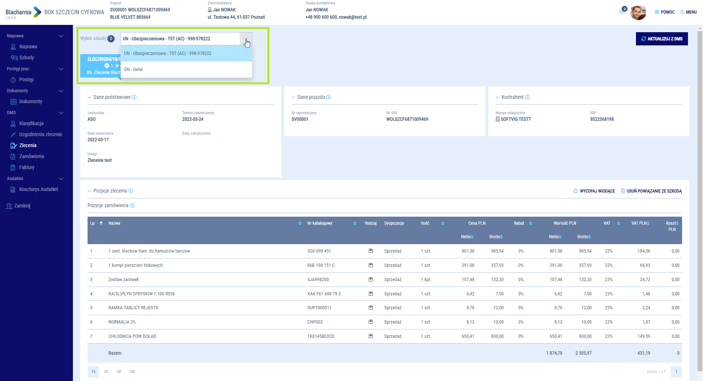The width and height of the screenshot is (703, 381).
Task: Click the info icon next to Pozycje zamówienia
Action: (132, 206)
